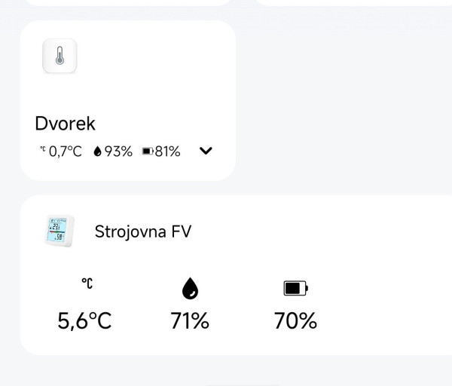Click the 5,6°C temperature value
Image resolution: width=452 pixels, height=386 pixels.
click(84, 321)
